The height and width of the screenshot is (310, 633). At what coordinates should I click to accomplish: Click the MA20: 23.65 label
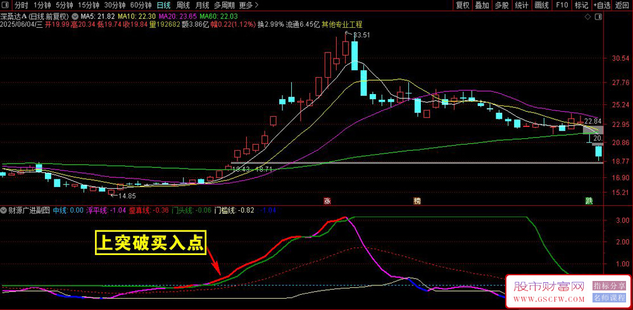click(178, 17)
